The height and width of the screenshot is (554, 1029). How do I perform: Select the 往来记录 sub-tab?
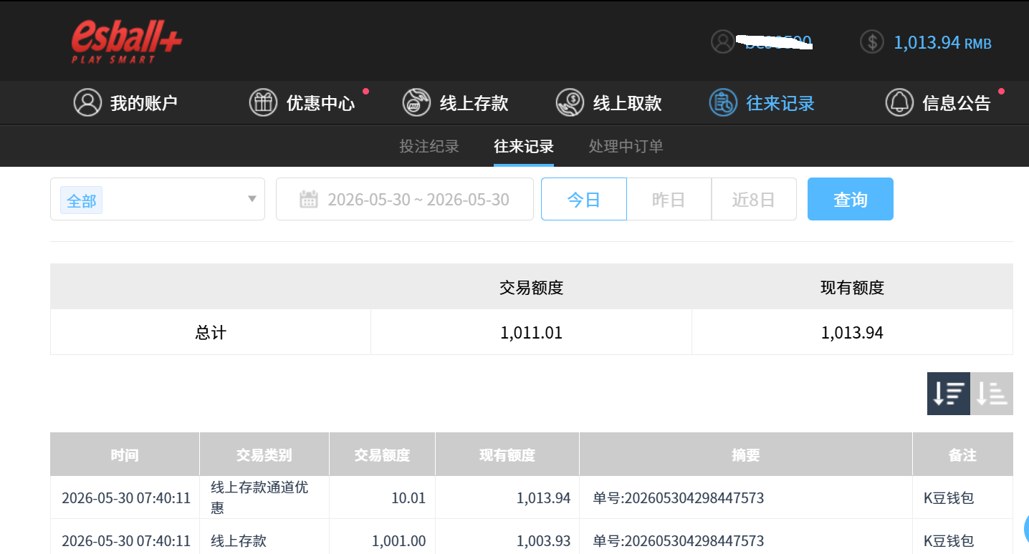tap(524, 146)
